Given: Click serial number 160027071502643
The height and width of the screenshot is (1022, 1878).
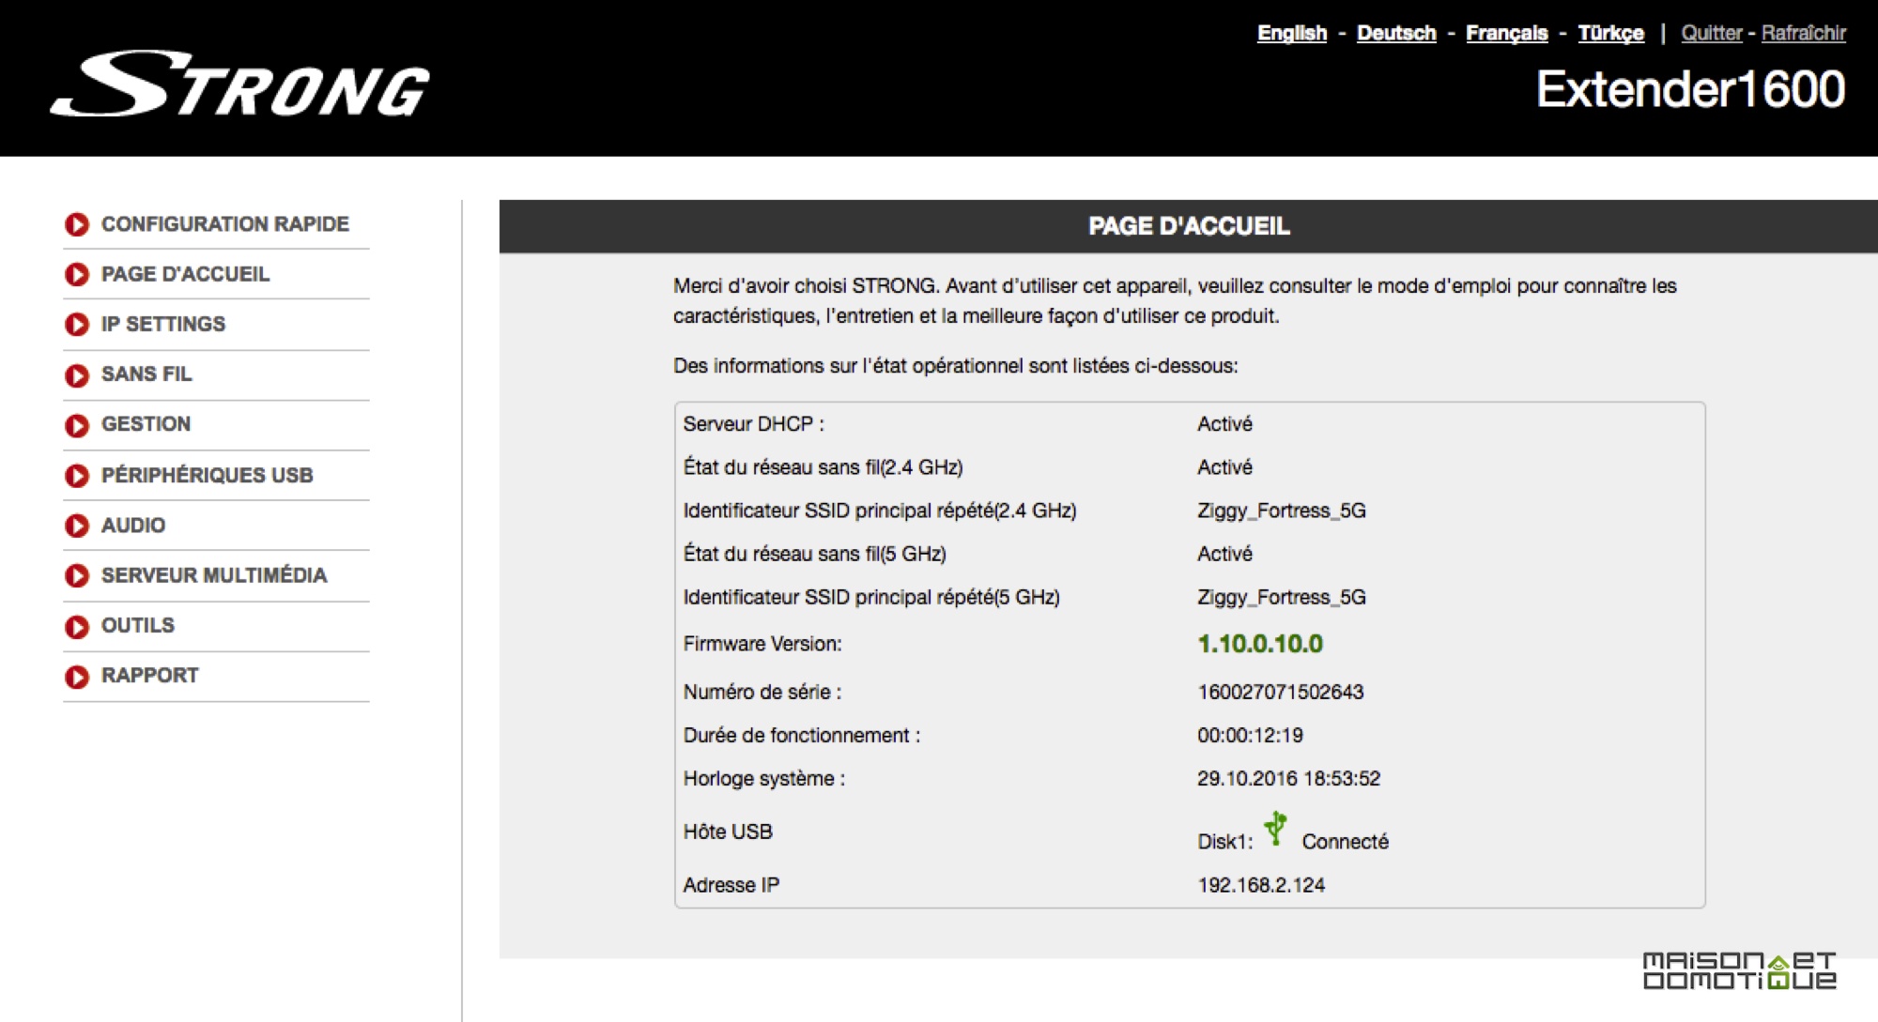Looking at the screenshot, I should tap(1281, 693).
